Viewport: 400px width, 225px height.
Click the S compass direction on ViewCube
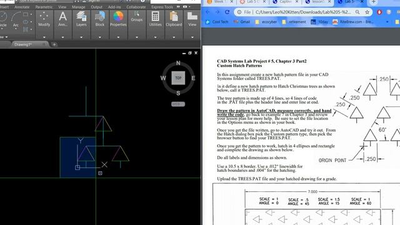[x=178, y=93]
